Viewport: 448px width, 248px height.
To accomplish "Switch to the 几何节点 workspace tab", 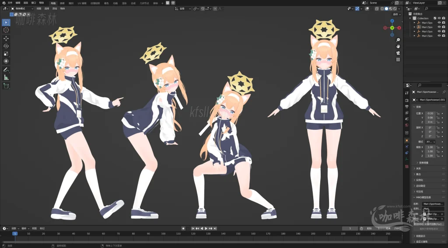I will coord(144,3).
